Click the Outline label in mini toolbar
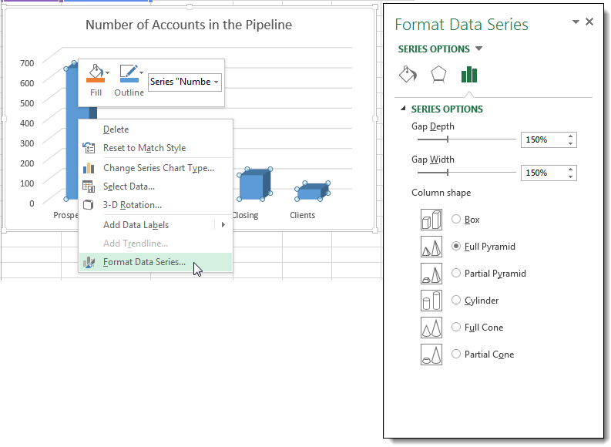611x447 pixels. click(x=129, y=92)
